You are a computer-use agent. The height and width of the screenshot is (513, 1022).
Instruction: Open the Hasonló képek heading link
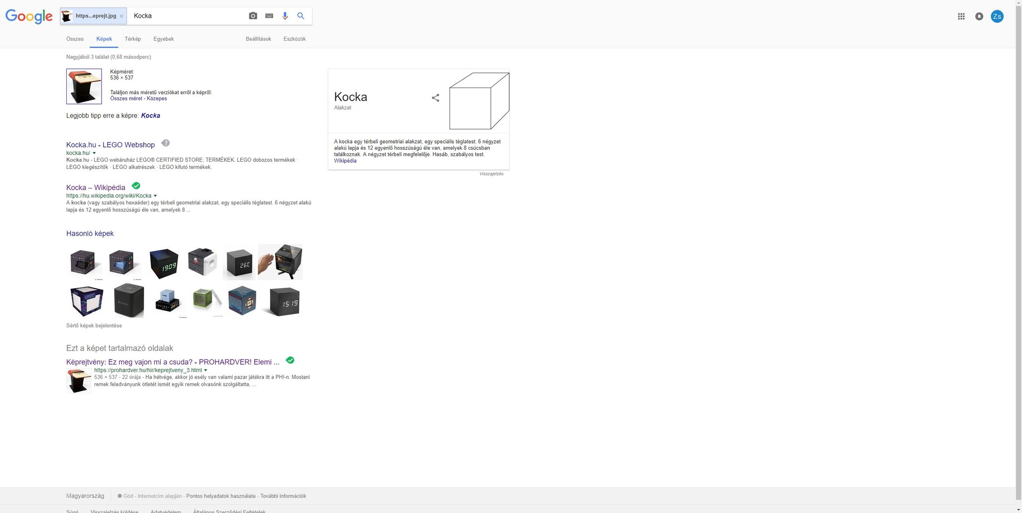point(90,234)
